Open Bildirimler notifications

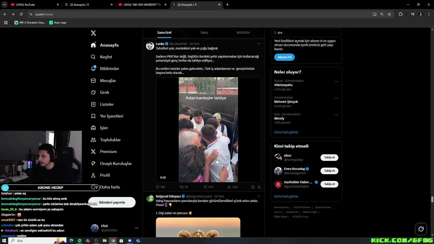pyautogui.click(x=105, y=69)
